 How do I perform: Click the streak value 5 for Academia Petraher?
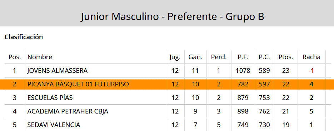311,111
